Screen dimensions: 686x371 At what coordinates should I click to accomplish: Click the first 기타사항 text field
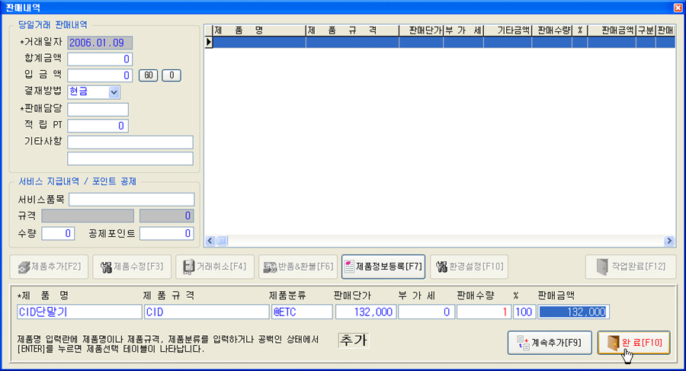(130, 142)
